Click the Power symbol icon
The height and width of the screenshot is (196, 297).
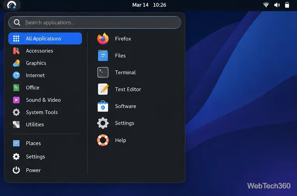click(x=16, y=170)
